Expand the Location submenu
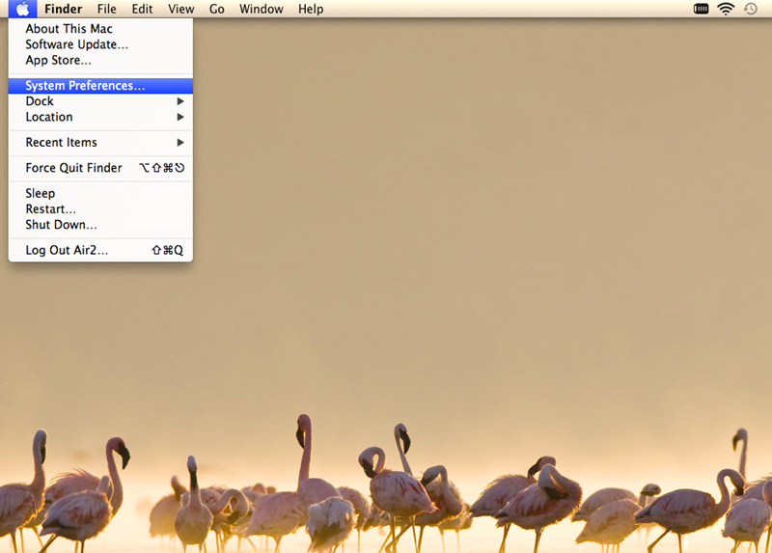The height and width of the screenshot is (553, 772). pos(100,117)
